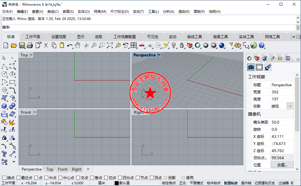The image size is (301, 186).
Task: Click the red car icon
Action: click(x=142, y=45)
